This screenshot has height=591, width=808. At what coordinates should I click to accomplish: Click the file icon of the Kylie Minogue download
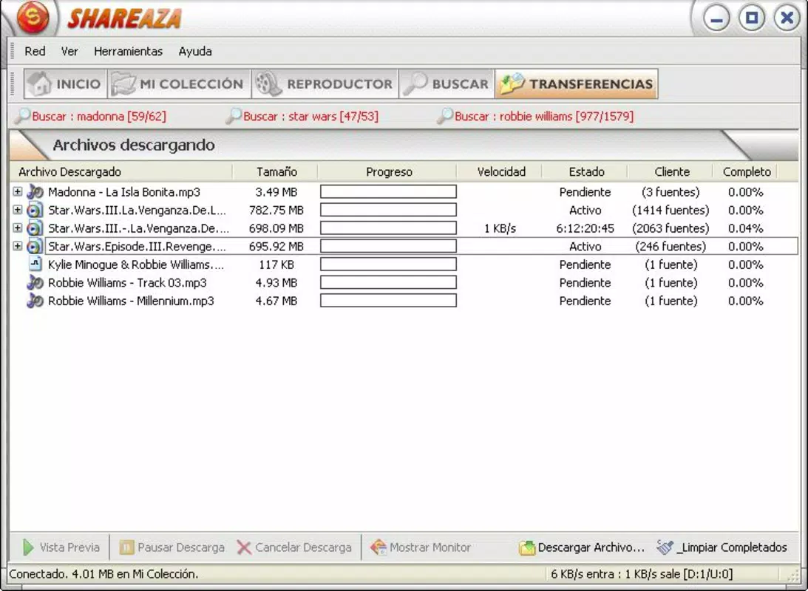pyautogui.click(x=35, y=264)
